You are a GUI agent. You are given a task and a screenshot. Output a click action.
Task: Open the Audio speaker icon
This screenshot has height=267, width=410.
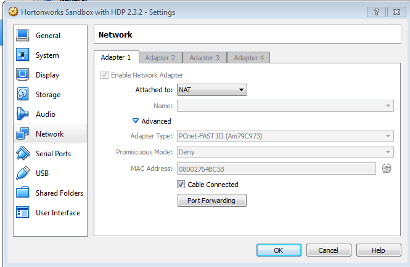(23, 114)
